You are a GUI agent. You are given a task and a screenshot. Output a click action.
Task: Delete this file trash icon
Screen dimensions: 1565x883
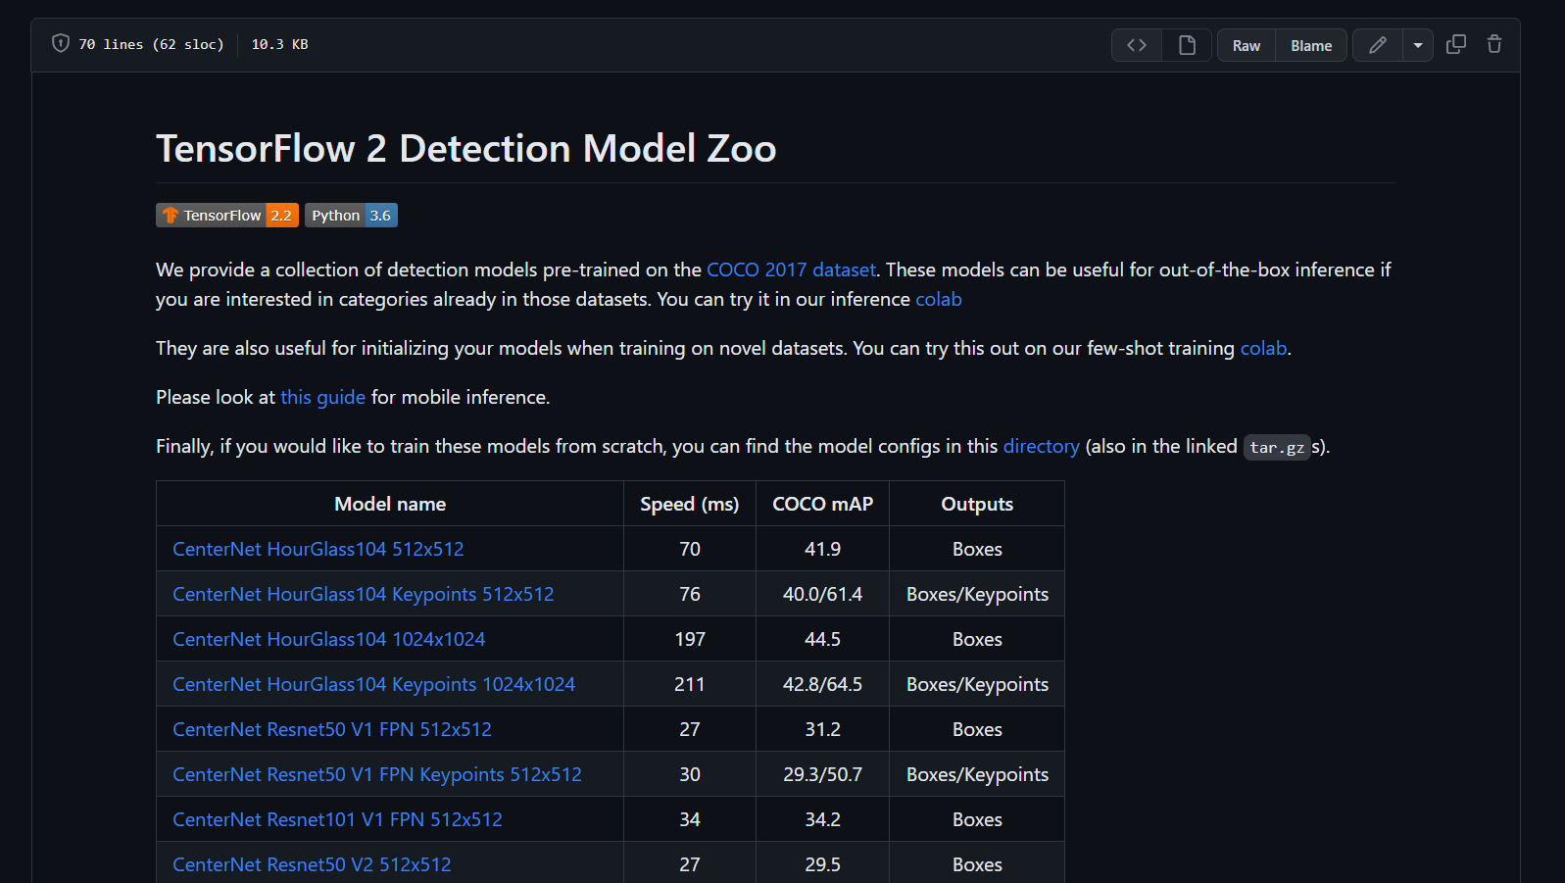click(1494, 44)
